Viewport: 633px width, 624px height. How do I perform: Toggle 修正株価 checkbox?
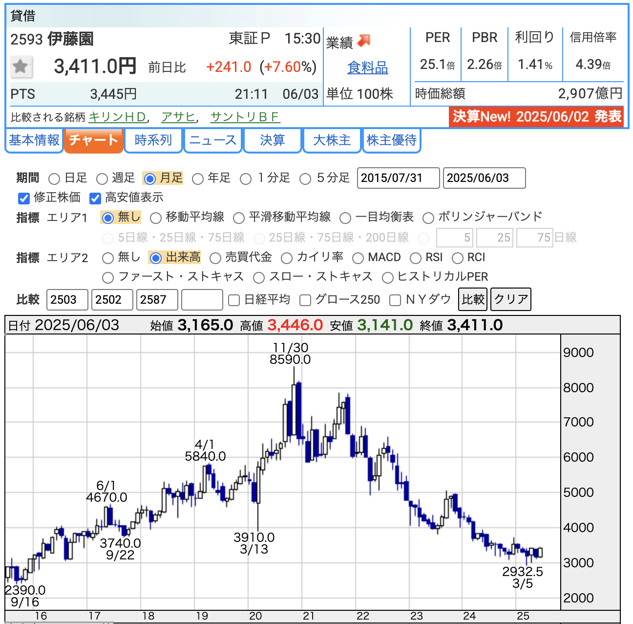[23, 198]
